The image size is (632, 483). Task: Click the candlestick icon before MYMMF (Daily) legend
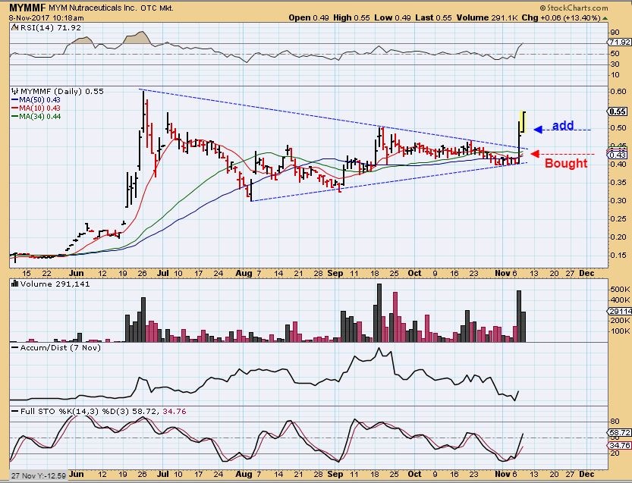[14, 91]
